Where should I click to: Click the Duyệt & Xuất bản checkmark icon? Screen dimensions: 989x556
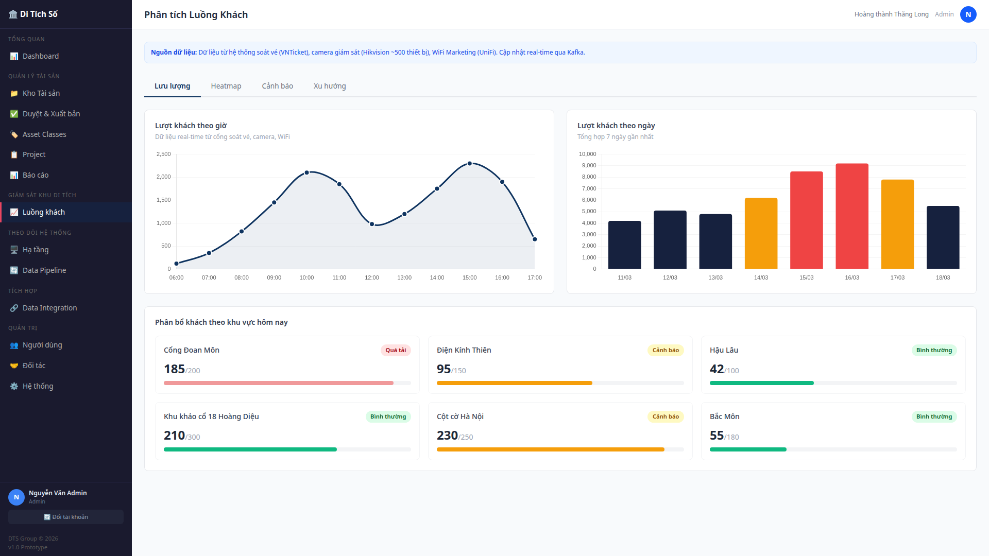point(14,114)
